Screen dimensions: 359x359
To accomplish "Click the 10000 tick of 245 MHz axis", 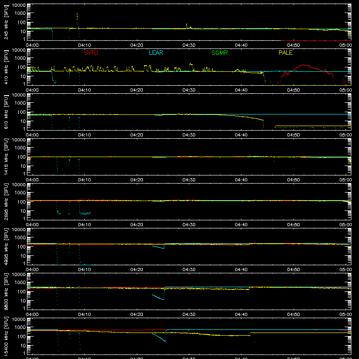I will pyautogui.click(x=19, y=5).
